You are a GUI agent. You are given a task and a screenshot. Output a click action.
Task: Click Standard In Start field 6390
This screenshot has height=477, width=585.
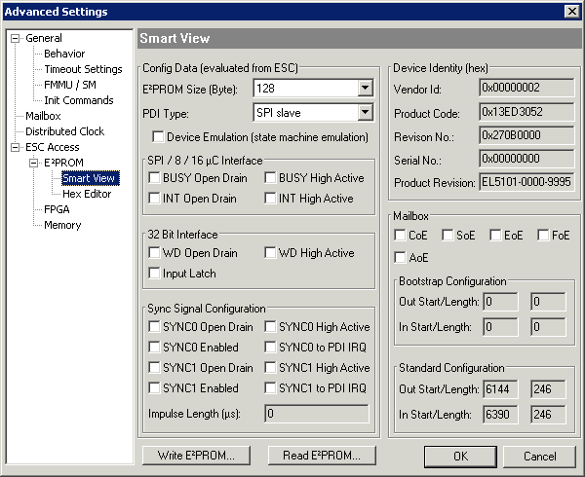(500, 415)
